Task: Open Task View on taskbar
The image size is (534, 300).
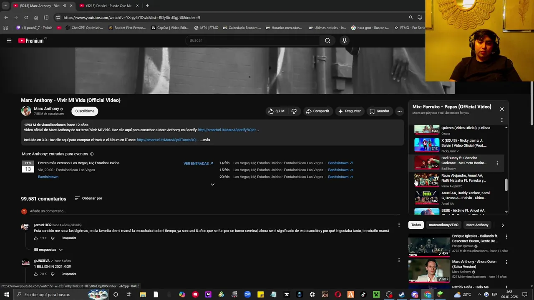Action: click(129, 295)
